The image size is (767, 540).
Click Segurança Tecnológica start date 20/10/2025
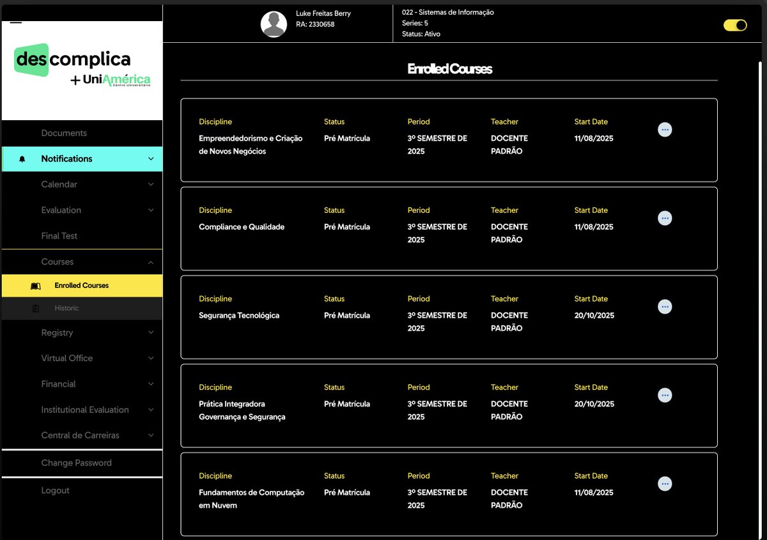coord(594,316)
